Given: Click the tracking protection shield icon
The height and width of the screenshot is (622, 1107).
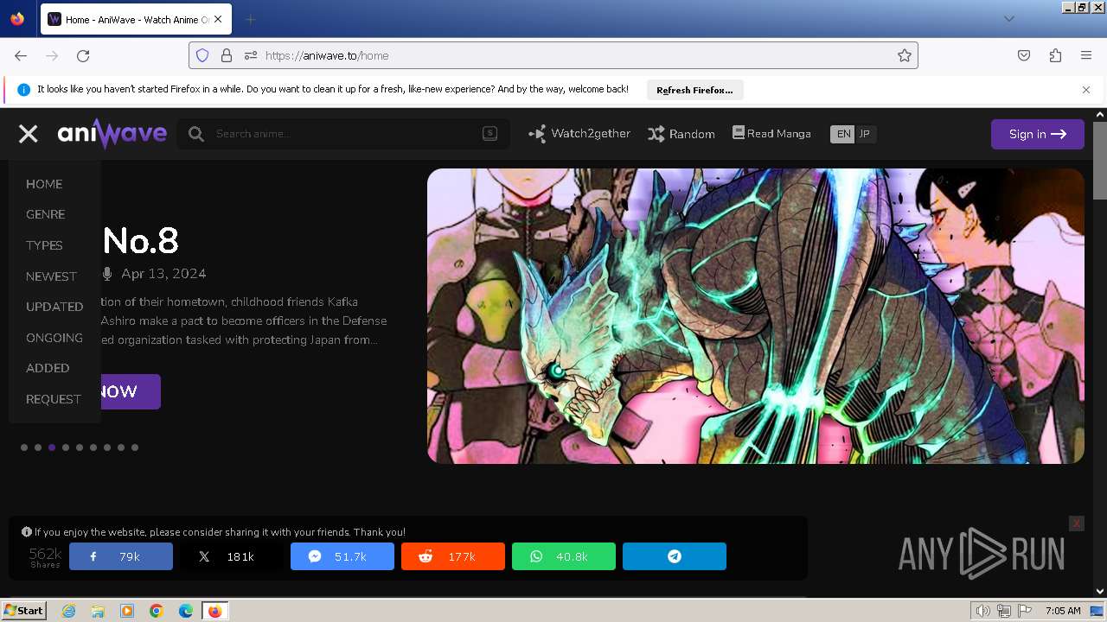Looking at the screenshot, I should (x=202, y=55).
